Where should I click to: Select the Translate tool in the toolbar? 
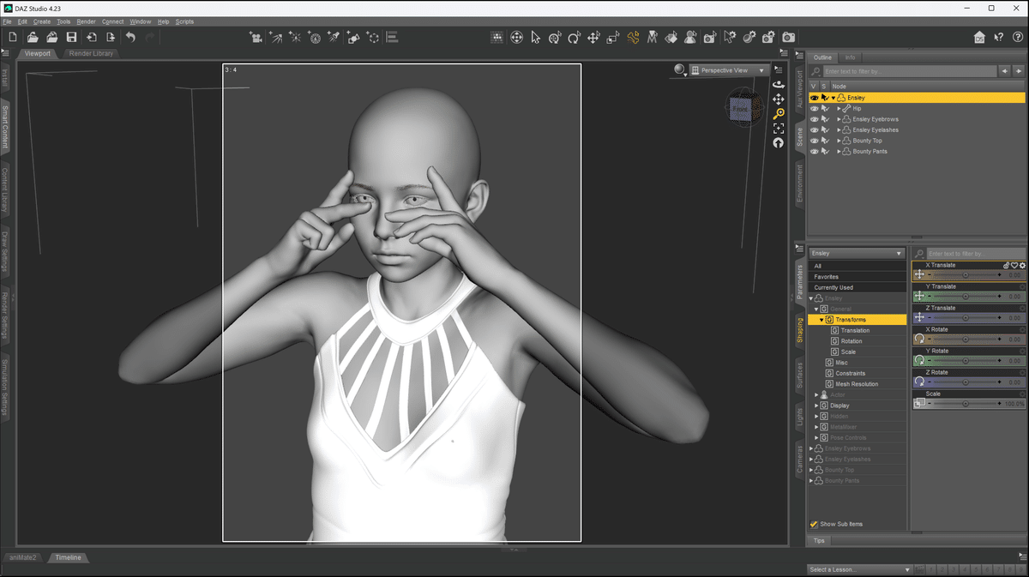(593, 37)
